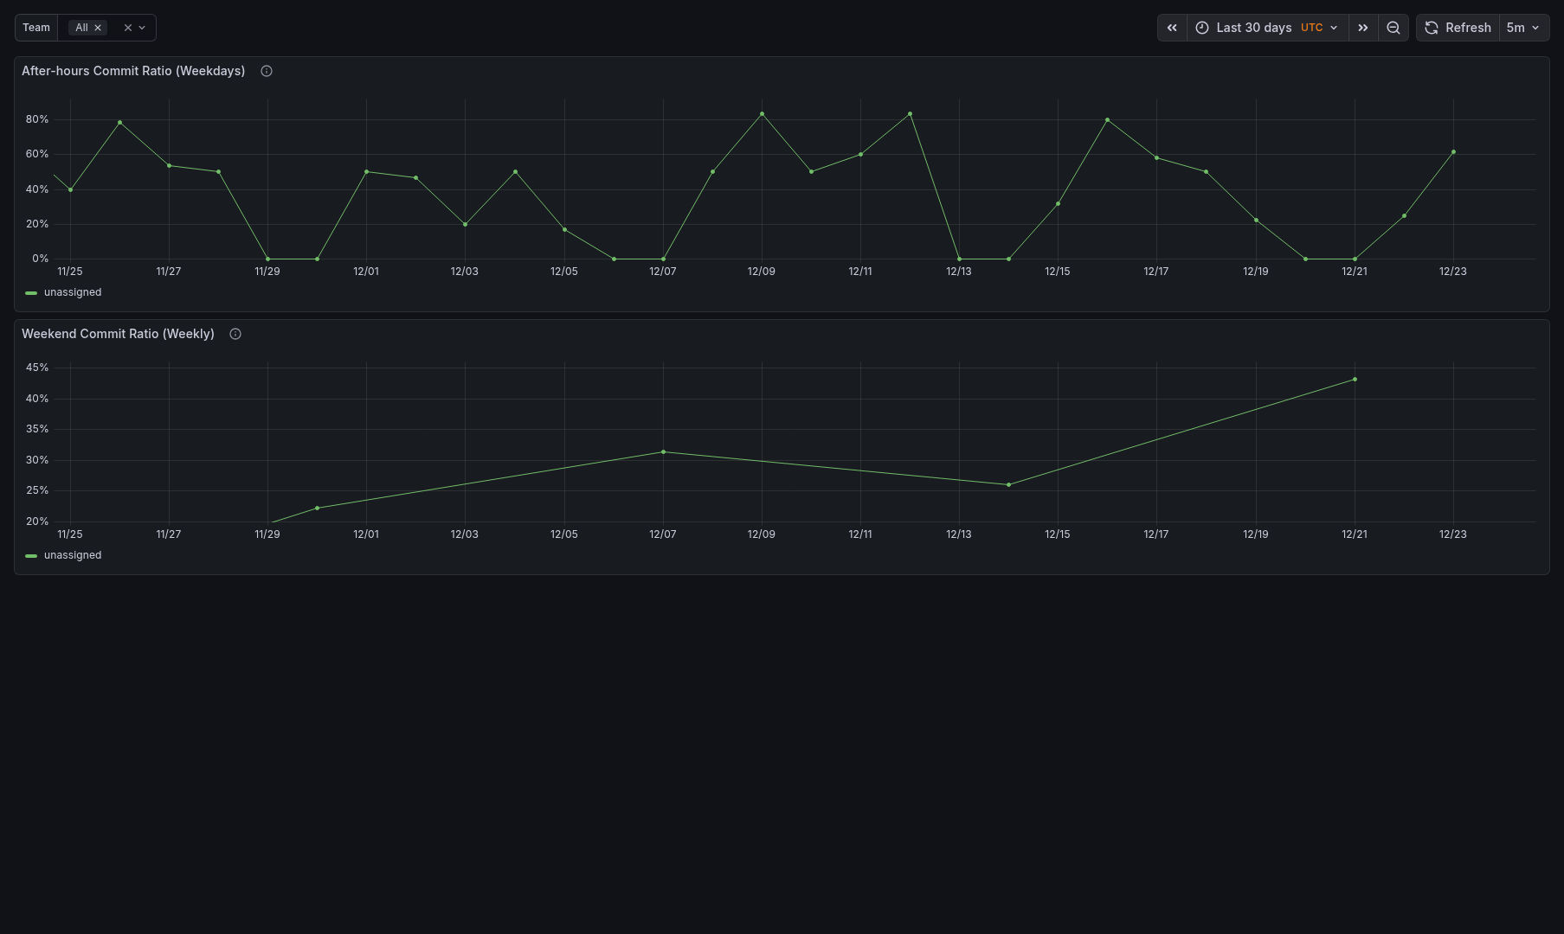
Task: Open the Last 30 days time picker
Action: click(x=1268, y=28)
